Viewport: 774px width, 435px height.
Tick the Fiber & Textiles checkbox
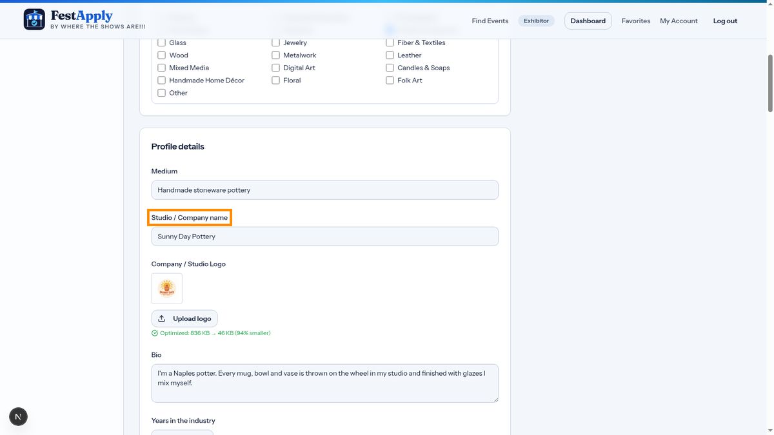point(390,43)
